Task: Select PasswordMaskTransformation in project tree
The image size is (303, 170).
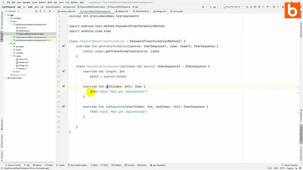Action: click(x=31, y=34)
